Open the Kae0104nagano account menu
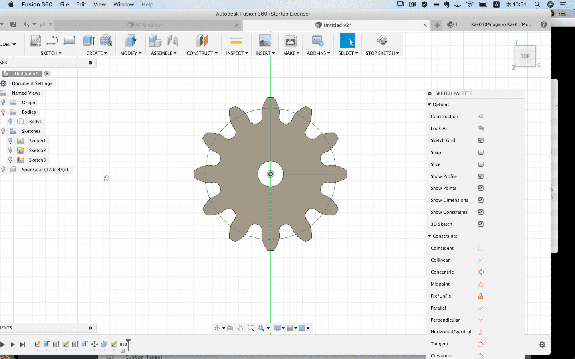The width and height of the screenshot is (575, 359). pos(501,24)
